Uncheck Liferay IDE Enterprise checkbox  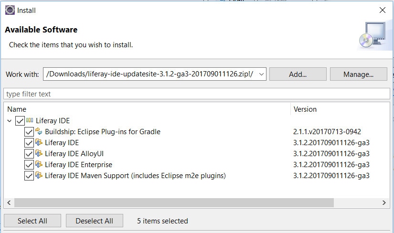pos(29,165)
